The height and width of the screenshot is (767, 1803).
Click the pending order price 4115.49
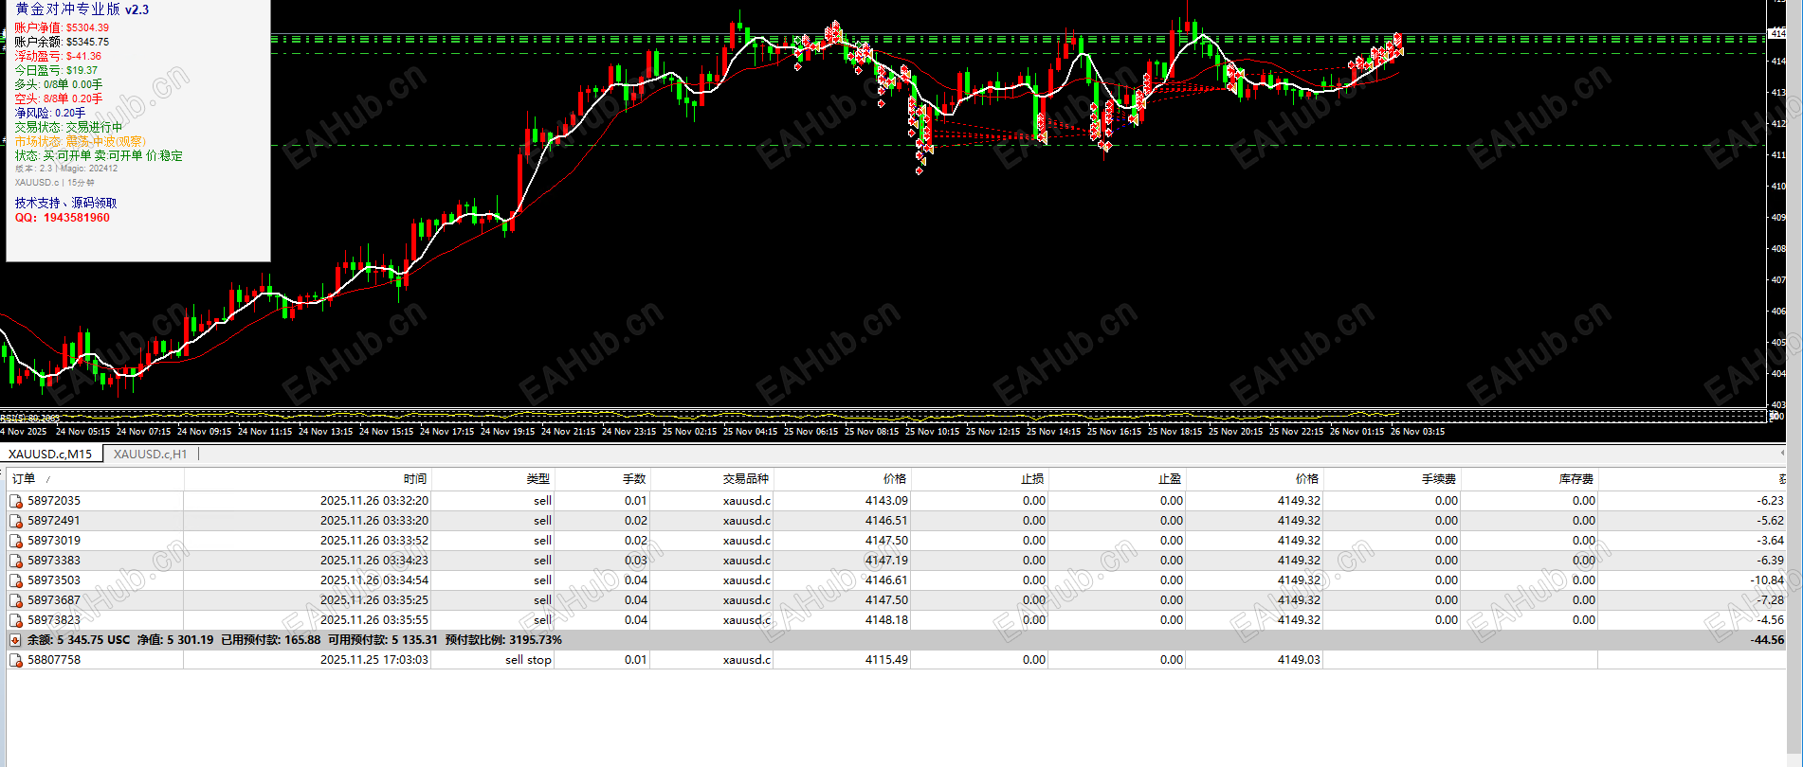[x=886, y=660]
